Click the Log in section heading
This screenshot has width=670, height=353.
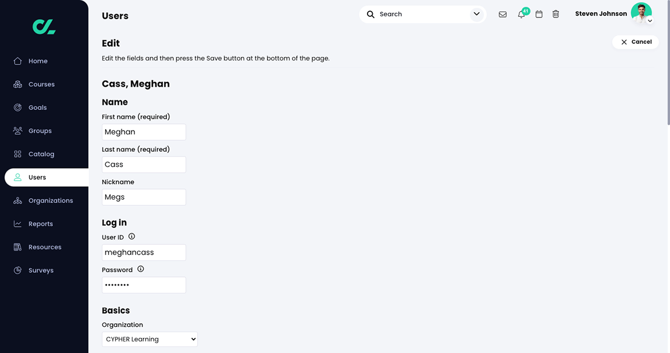point(114,223)
